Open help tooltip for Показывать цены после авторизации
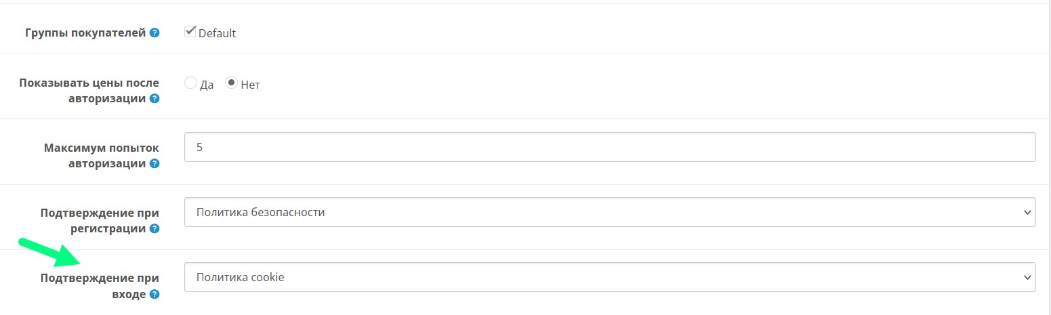 (154, 99)
